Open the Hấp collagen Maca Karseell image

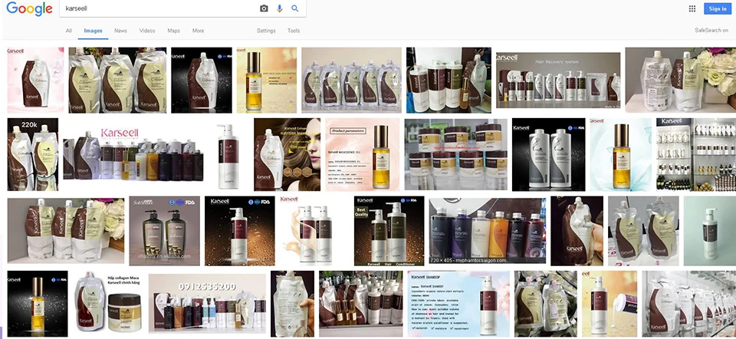point(108,303)
